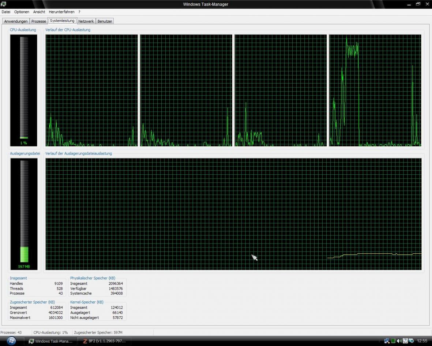Viewport: 432px width, 346px height.
Task: Click the second CPU core history graph
Action: click(x=186, y=90)
